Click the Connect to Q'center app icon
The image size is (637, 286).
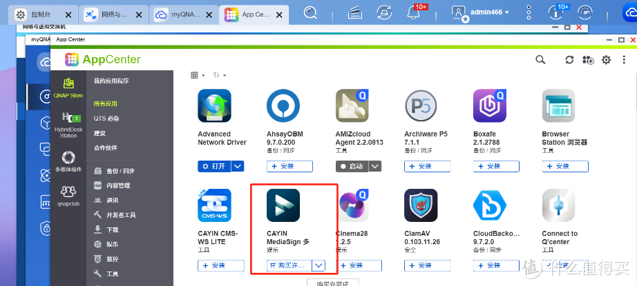click(559, 205)
